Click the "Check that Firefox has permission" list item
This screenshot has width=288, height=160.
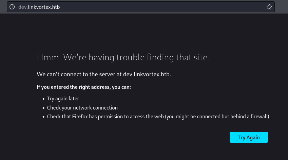(105, 117)
